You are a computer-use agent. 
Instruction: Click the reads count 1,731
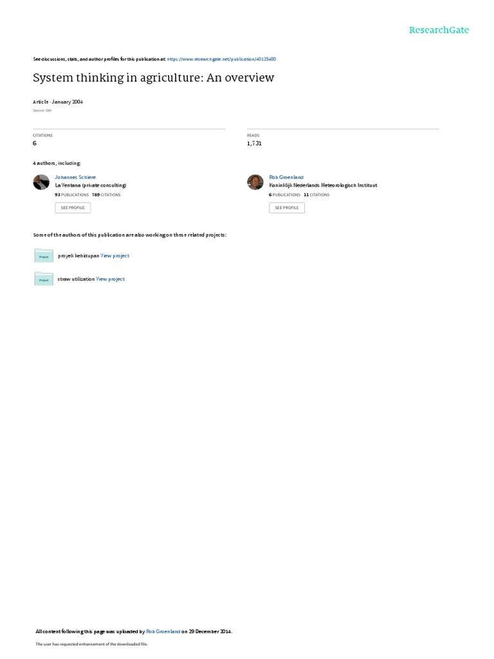[x=254, y=144]
